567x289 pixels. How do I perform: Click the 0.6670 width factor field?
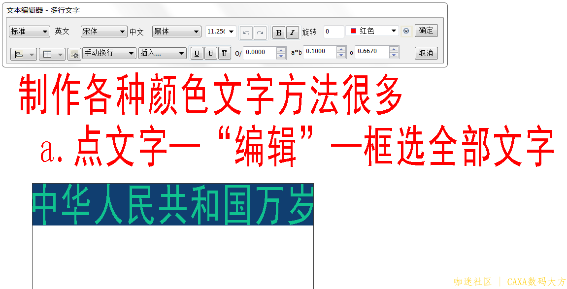[372, 52]
